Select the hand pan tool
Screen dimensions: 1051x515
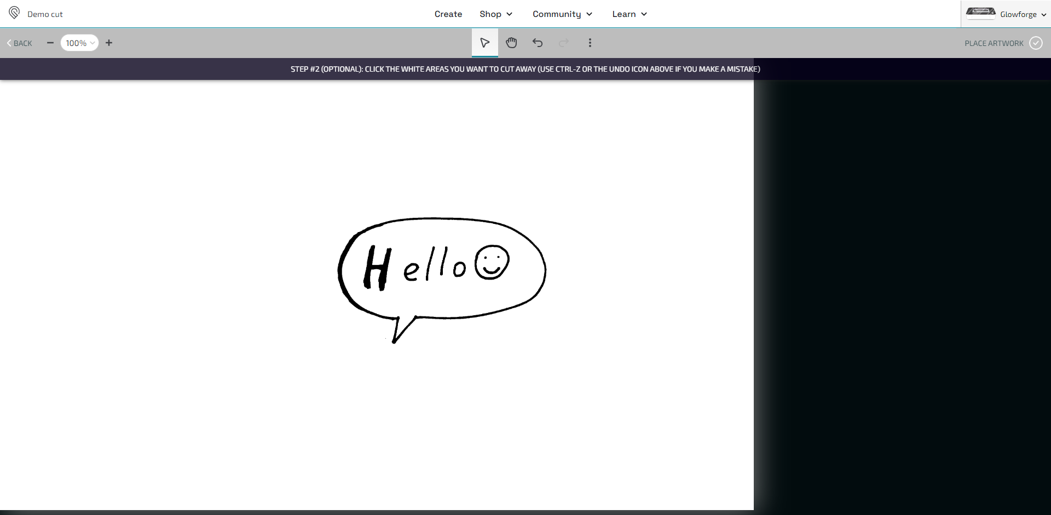[511, 43]
